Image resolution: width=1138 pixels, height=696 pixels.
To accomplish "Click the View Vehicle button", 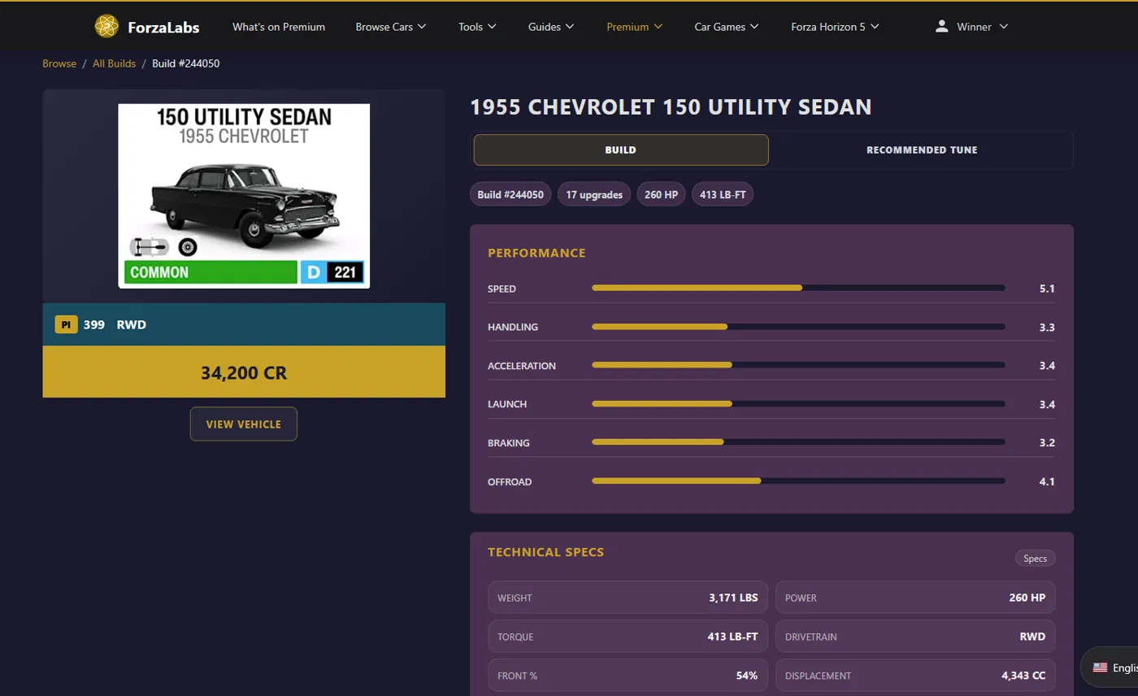I will [x=244, y=424].
